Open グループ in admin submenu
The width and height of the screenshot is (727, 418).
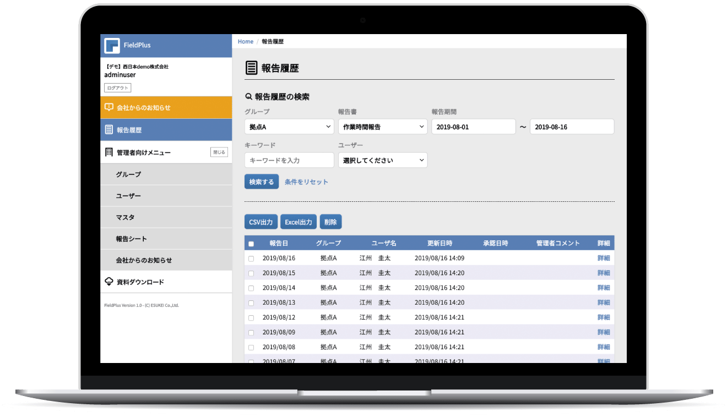coord(166,174)
